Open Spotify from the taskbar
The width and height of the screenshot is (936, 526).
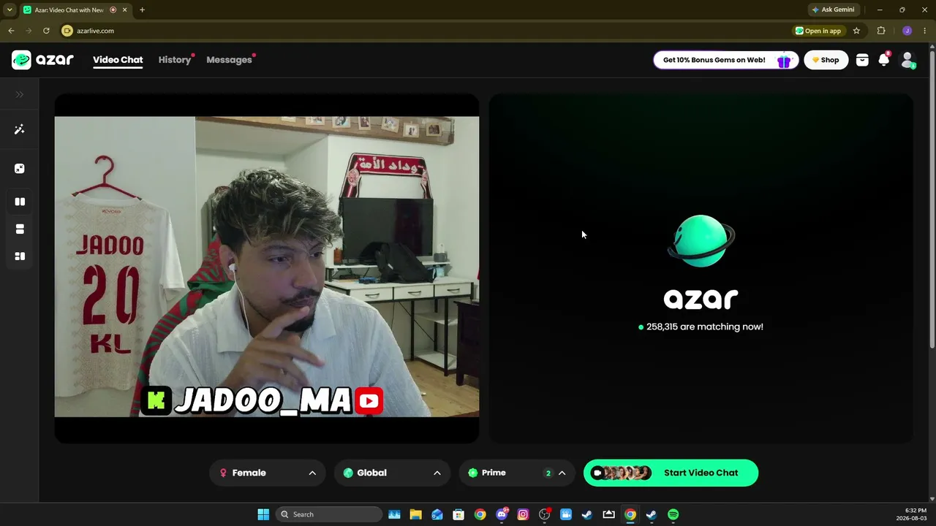[673, 514]
